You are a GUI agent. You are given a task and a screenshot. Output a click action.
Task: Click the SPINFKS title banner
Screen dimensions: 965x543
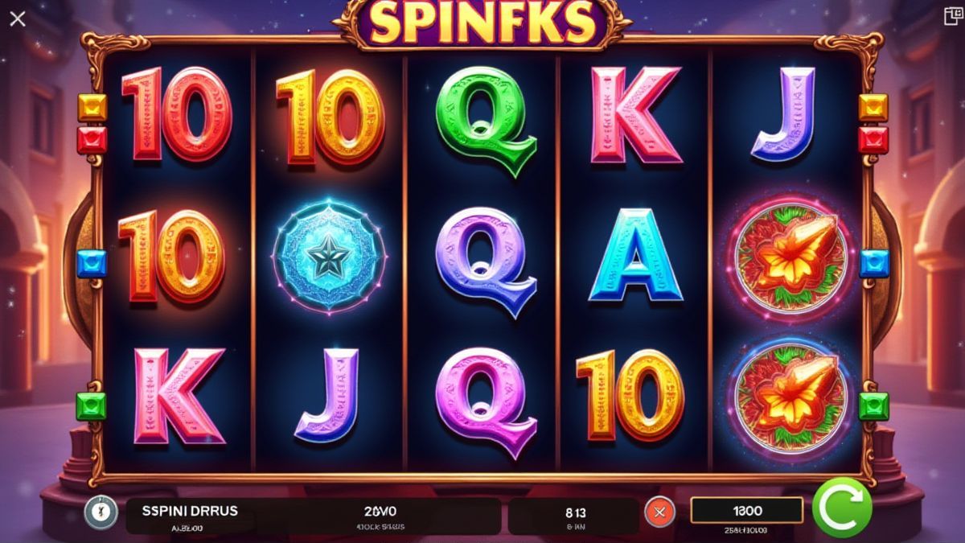point(482,24)
